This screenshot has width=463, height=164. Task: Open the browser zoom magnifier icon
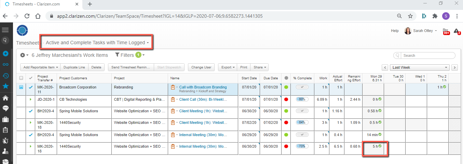pos(399,16)
